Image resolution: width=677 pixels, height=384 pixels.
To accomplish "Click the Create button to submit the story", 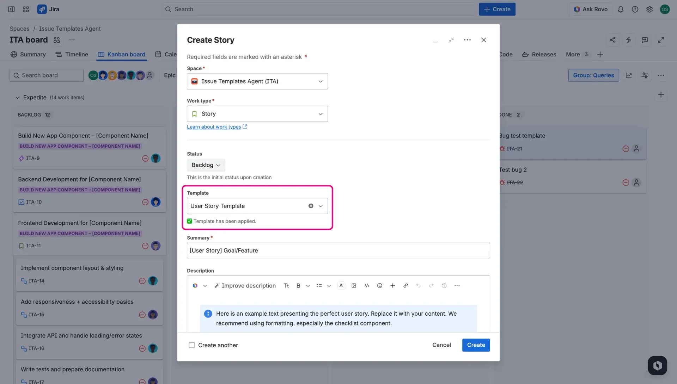I will pyautogui.click(x=476, y=345).
